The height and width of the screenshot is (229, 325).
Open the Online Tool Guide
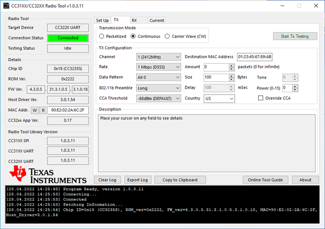click(265, 180)
